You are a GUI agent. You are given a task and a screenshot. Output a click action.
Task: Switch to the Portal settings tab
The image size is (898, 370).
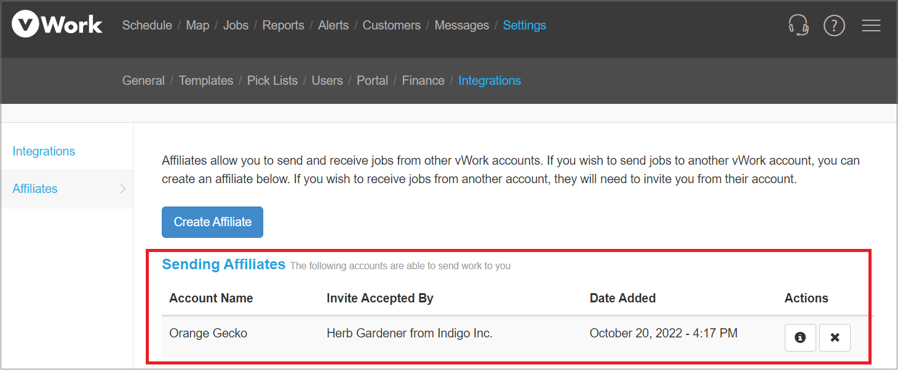click(372, 81)
